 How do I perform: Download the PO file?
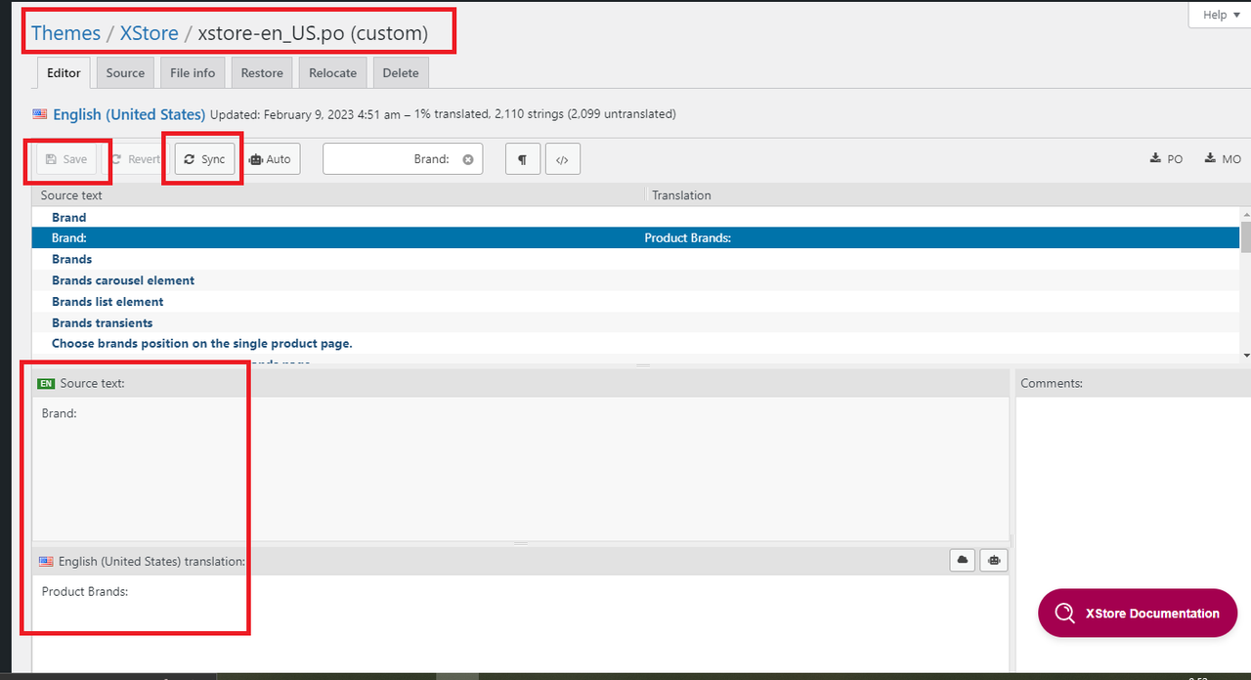point(1166,159)
